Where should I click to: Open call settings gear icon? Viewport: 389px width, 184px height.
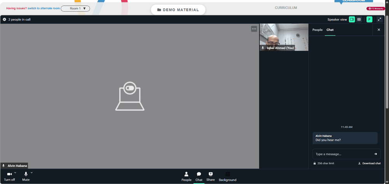4,19
